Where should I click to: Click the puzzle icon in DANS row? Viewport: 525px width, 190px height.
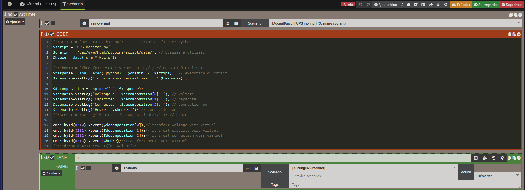tap(485, 158)
